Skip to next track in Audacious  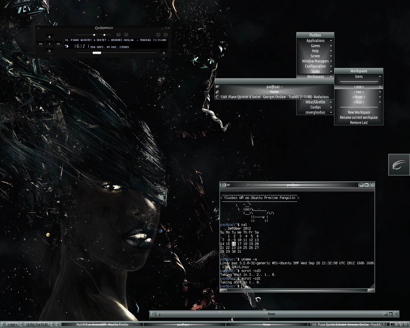pyautogui.click(x=58, y=44)
